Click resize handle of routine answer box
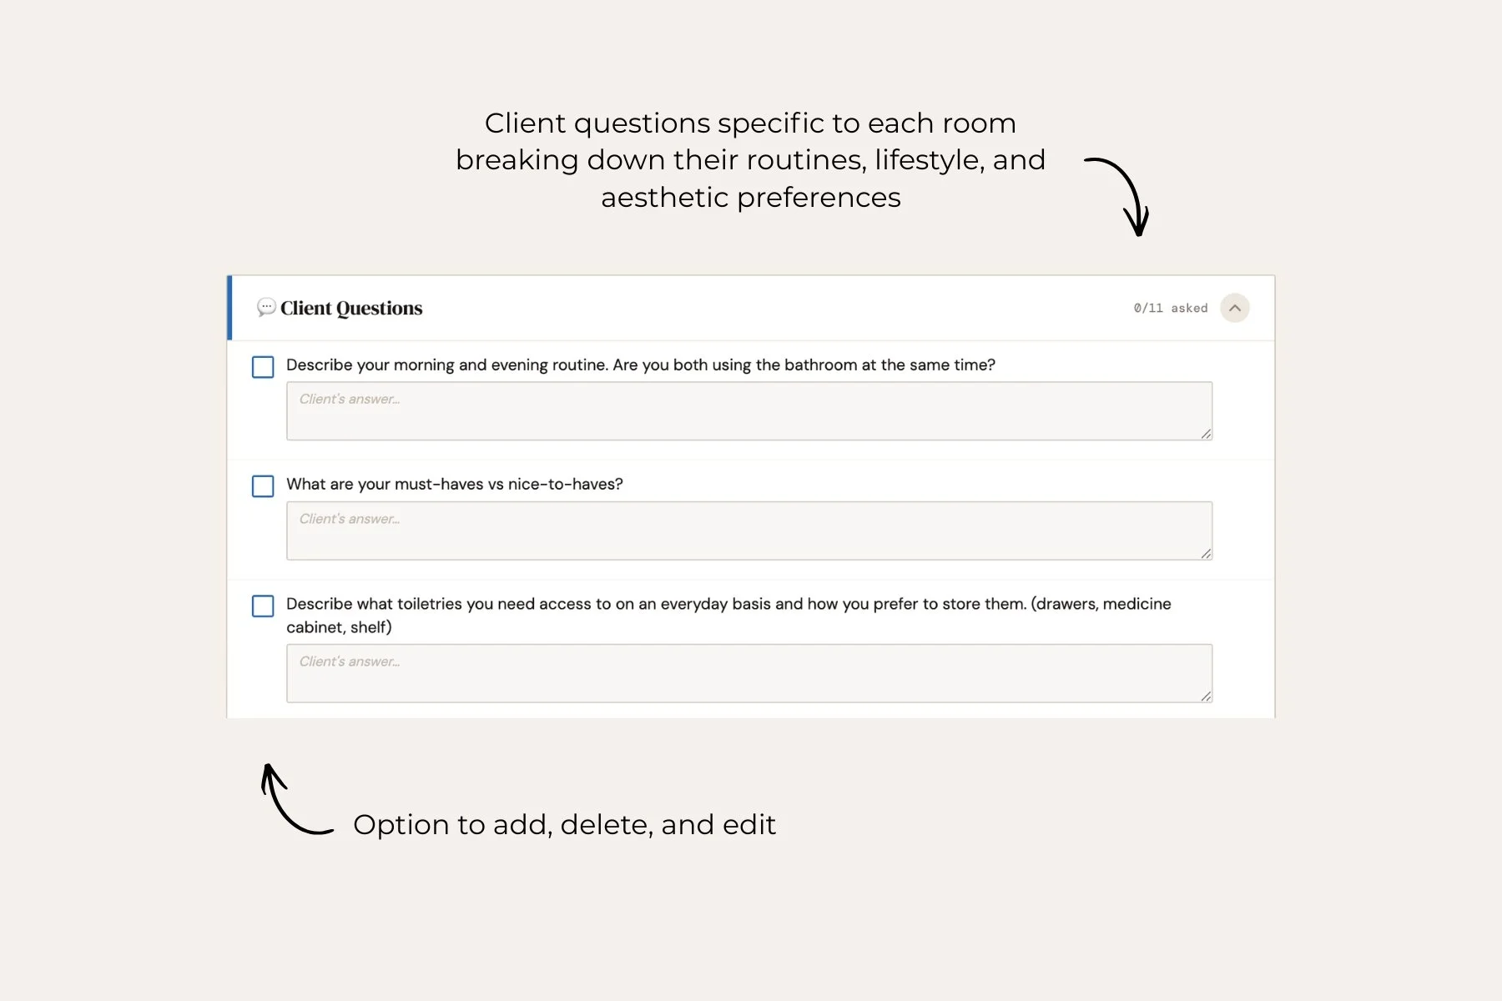Screen dimensions: 1502x1001 [x=1206, y=434]
